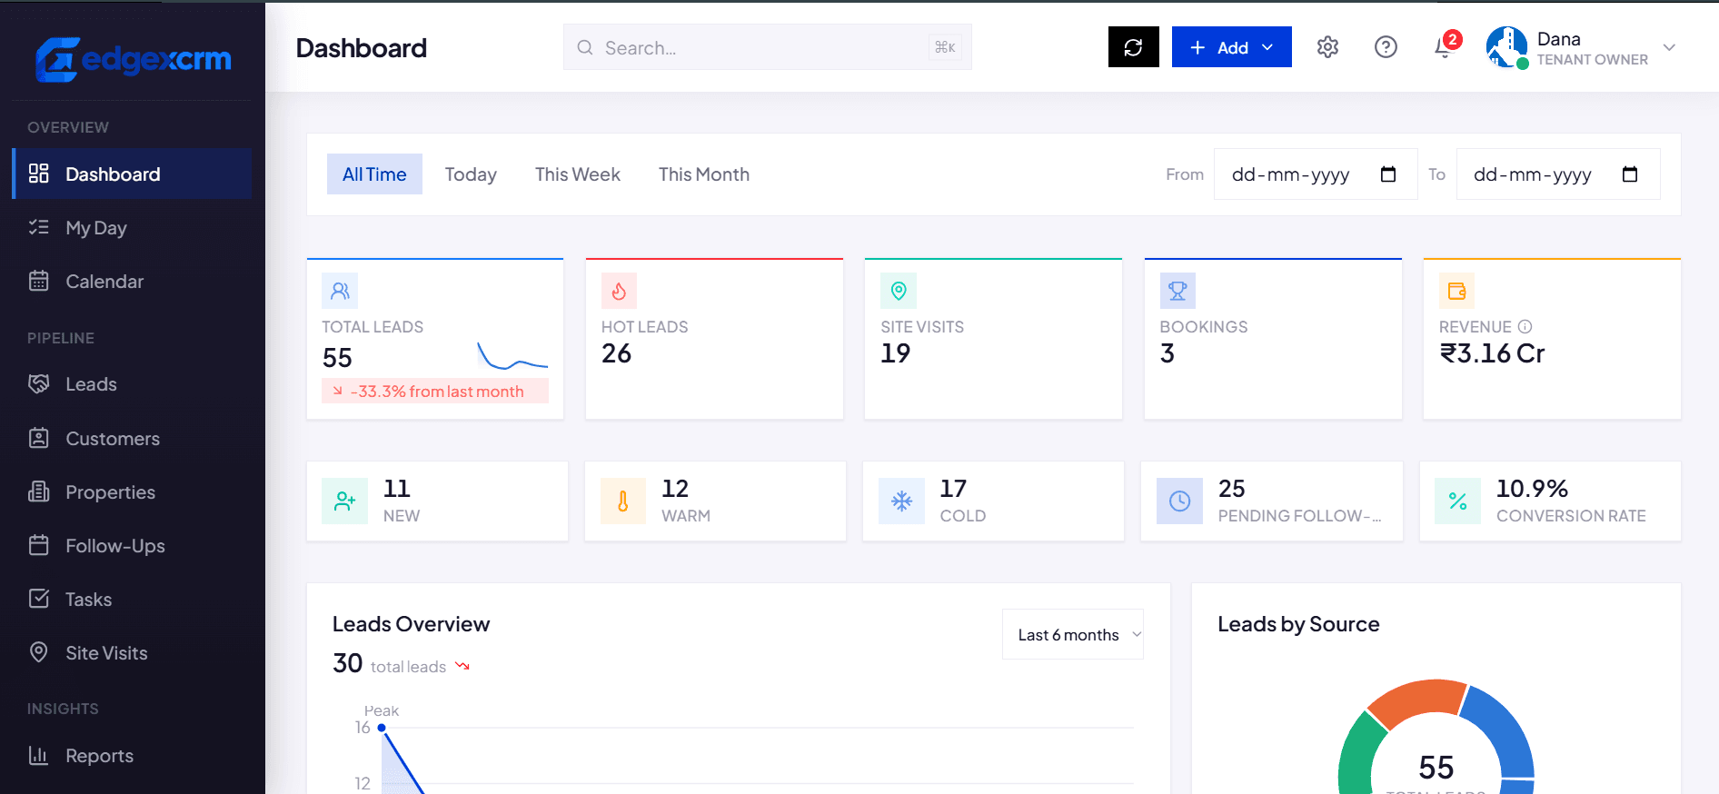Click the Hot Leads flame icon

[619, 291]
